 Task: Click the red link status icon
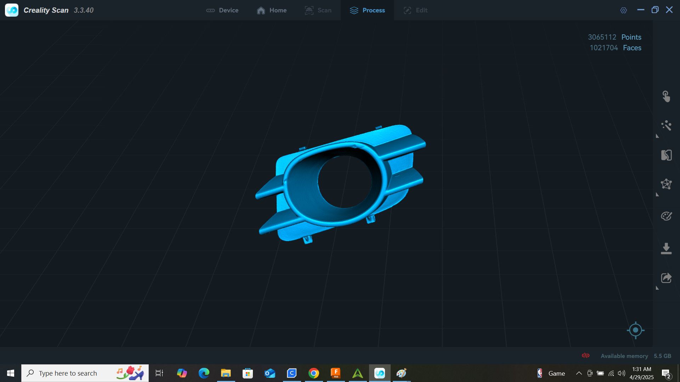585,355
